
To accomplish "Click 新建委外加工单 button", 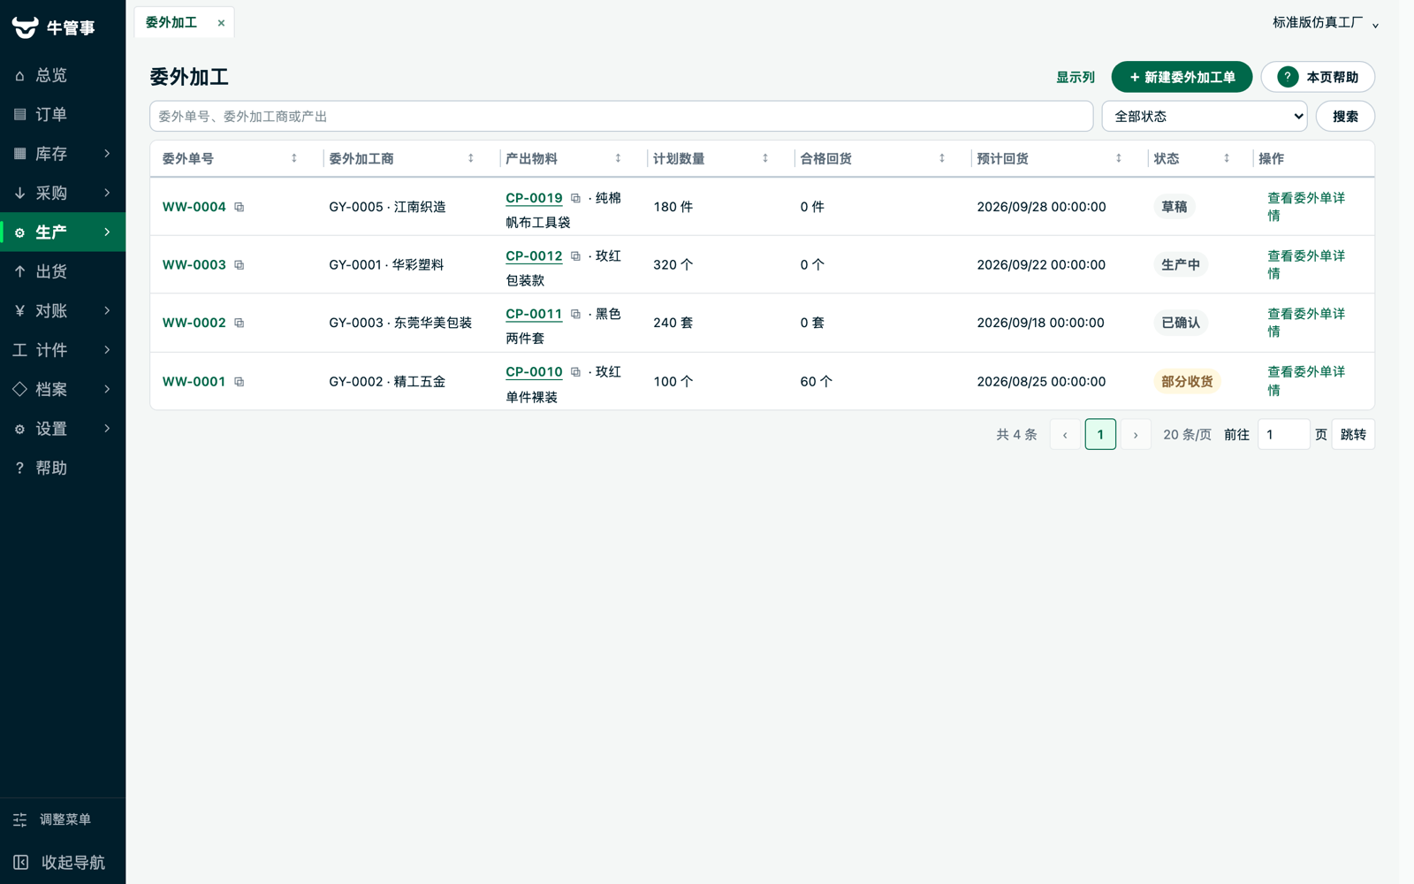I will (1182, 77).
